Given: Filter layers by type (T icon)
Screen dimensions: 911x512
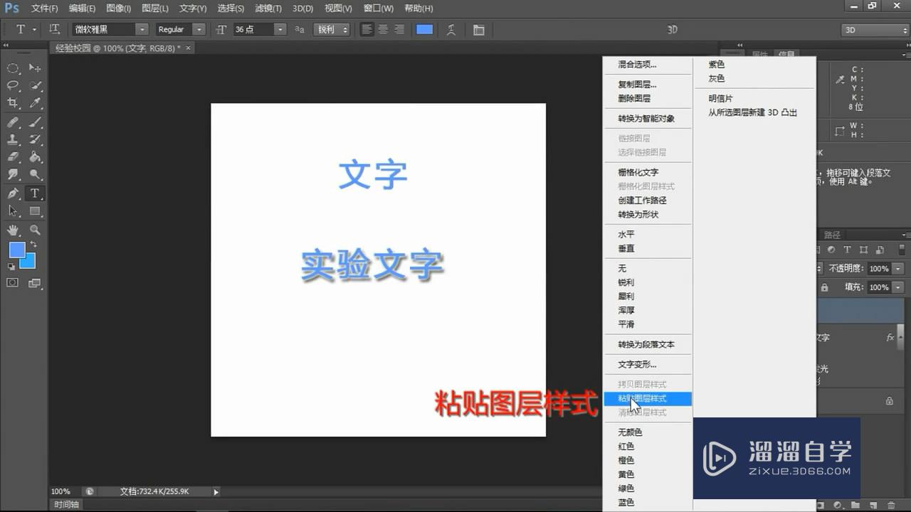Looking at the screenshot, I should coord(847,250).
